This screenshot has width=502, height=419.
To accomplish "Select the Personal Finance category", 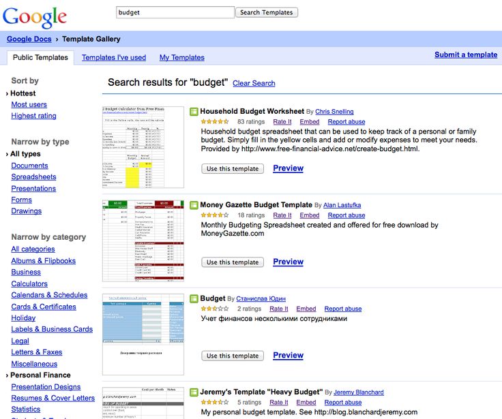I will point(40,375).
